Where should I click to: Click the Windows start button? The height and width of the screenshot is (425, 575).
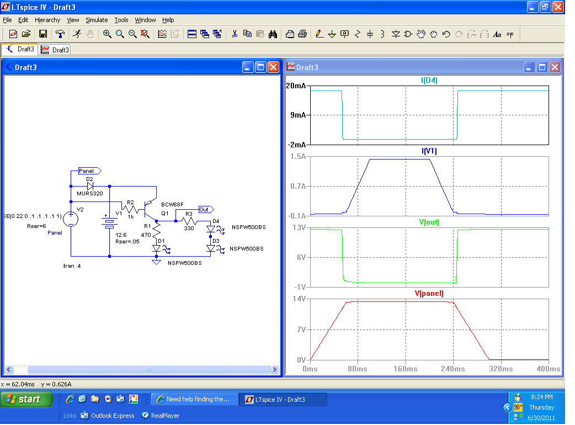pyautogui.click(x=27, y=399)
